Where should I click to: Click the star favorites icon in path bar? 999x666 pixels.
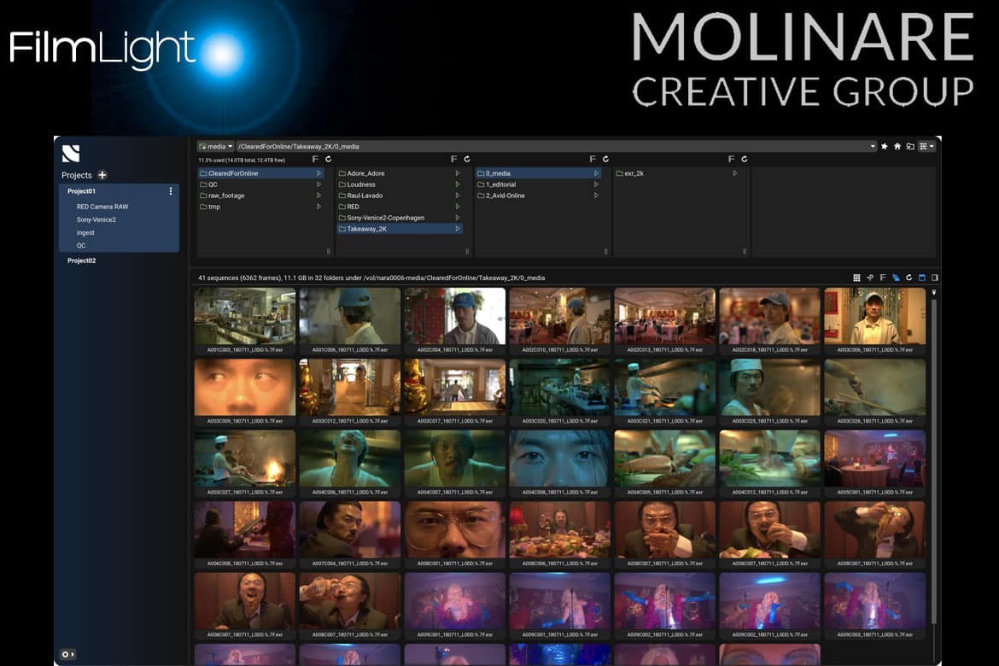(x=885, y=147)
